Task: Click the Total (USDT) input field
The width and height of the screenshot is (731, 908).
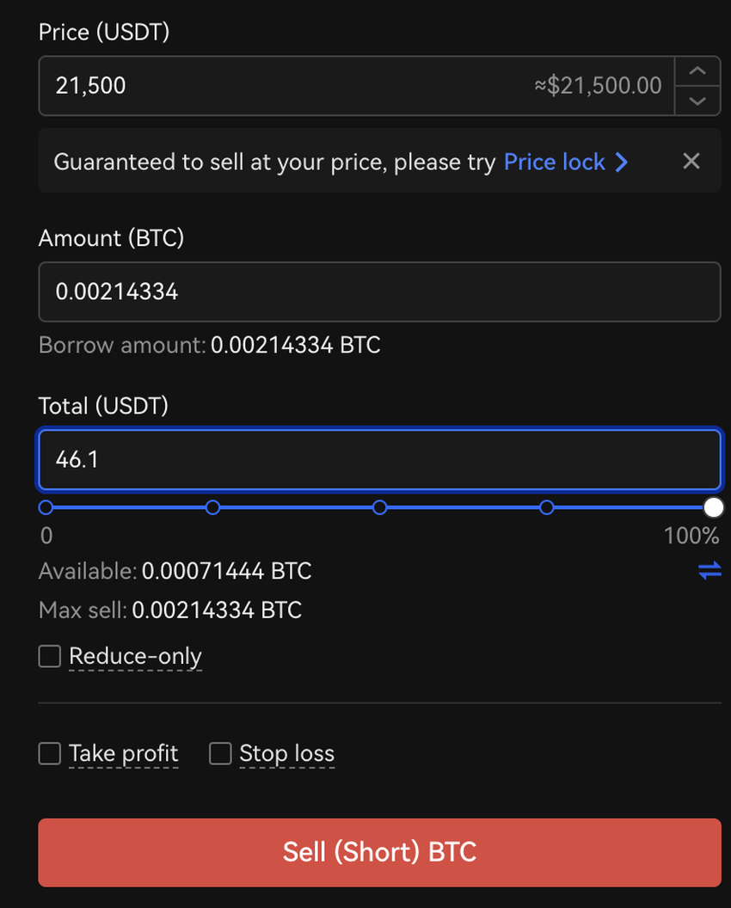Action: 378,459
